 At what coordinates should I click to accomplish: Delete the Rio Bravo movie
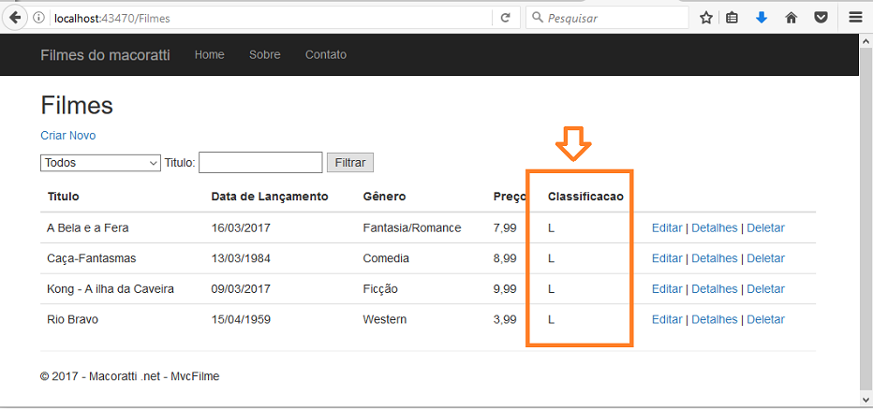tap(765, 320)
